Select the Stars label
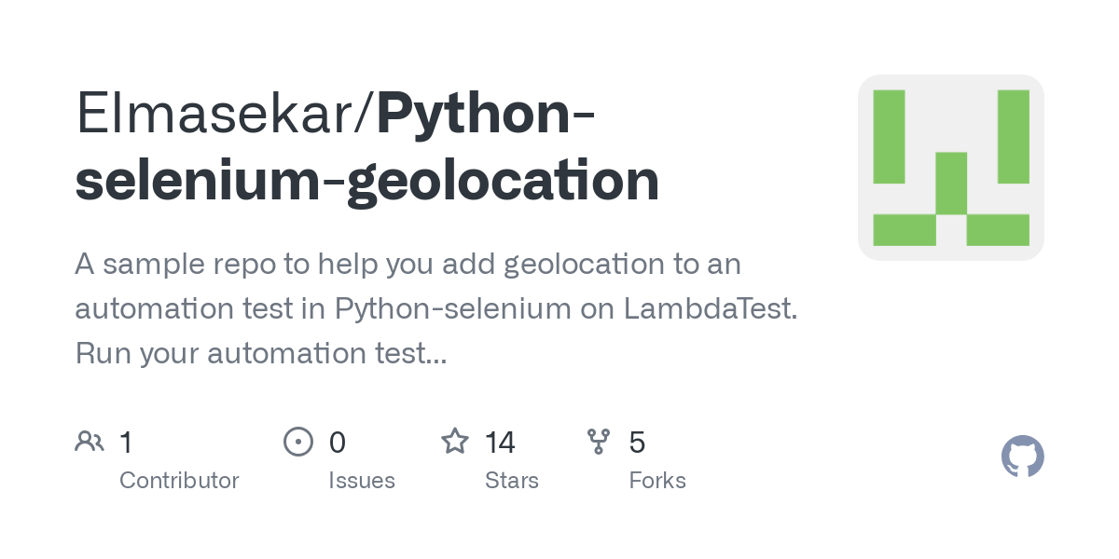Viewport: 1119px width, 559px height. 512,481
